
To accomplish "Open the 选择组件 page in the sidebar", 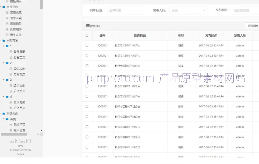I will [16, 29].
